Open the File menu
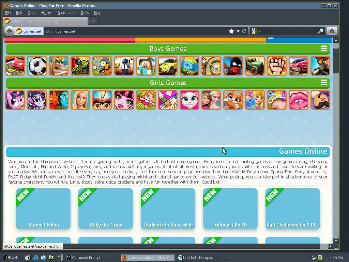This screenshot has height=262, width=349. click(8, 13)
